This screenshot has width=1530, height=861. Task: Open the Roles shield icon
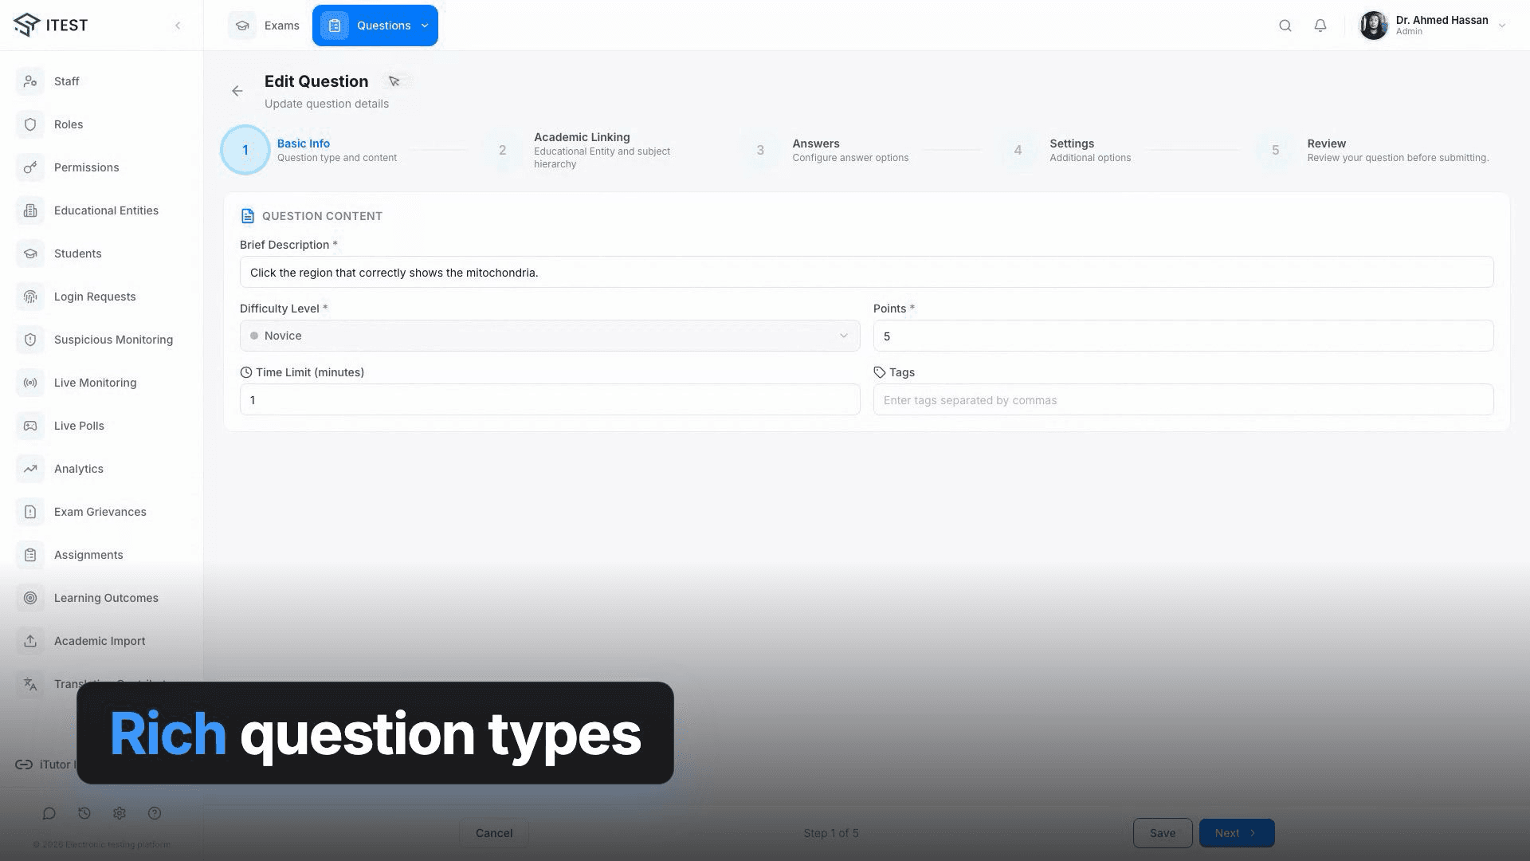[x=30, y=124]
